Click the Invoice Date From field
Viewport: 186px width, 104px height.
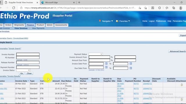[96, 64]
